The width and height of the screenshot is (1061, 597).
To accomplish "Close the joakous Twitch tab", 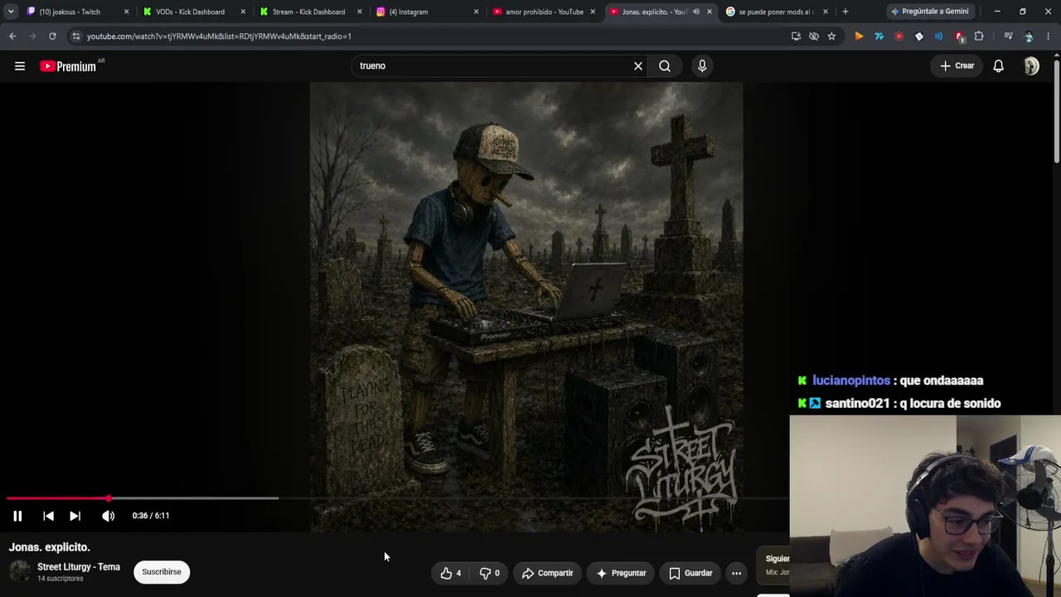I will [126, 12].
